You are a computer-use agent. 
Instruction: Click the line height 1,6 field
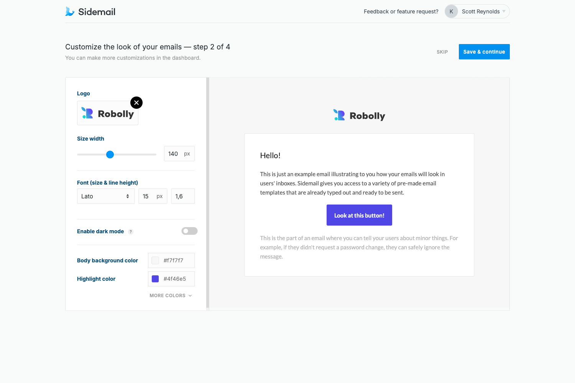183,196
